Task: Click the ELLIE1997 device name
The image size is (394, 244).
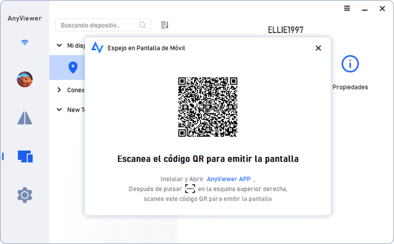Action: pyautogui.click(x=285, y=30)
